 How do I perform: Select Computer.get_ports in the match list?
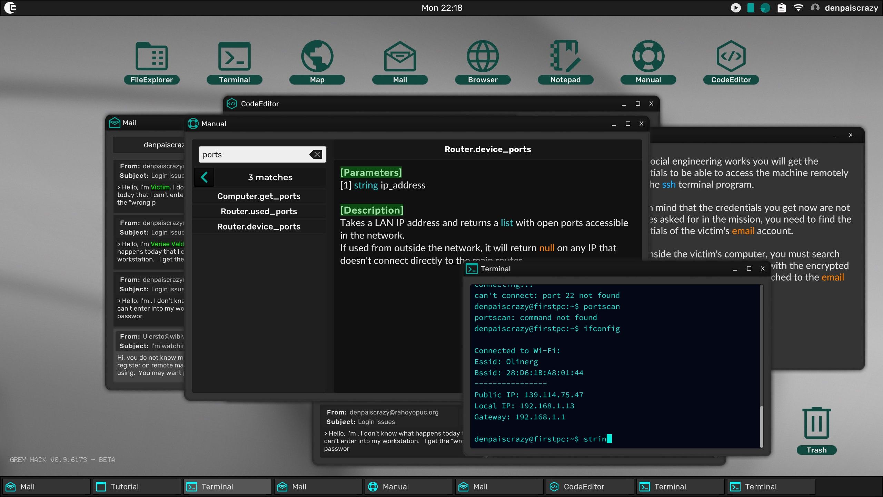pyautogui.click(x=259, y=196)
